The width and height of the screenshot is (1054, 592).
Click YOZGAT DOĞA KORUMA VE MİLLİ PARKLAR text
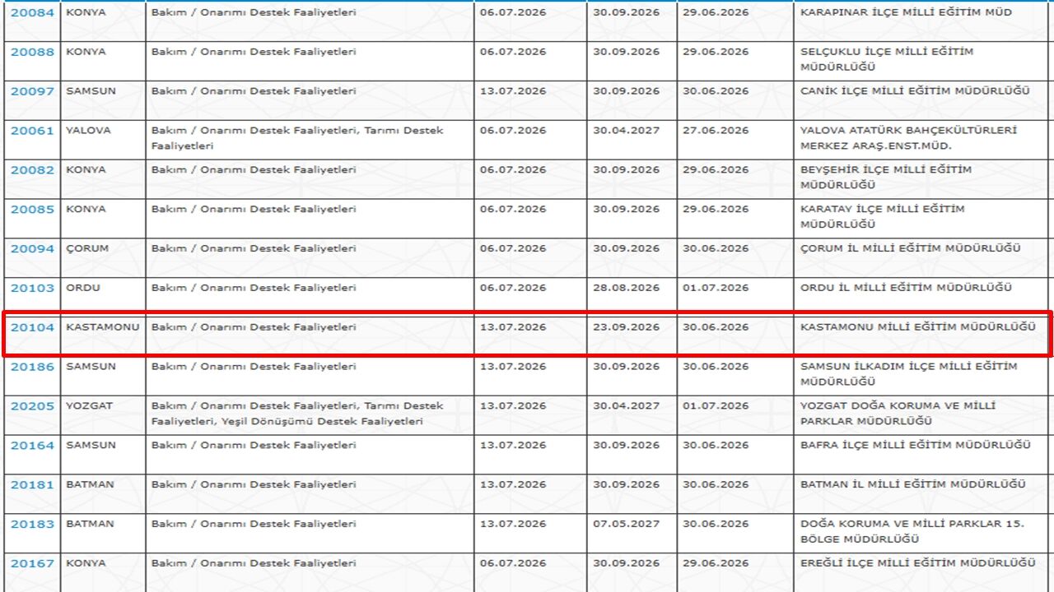(x=898, y=414)
